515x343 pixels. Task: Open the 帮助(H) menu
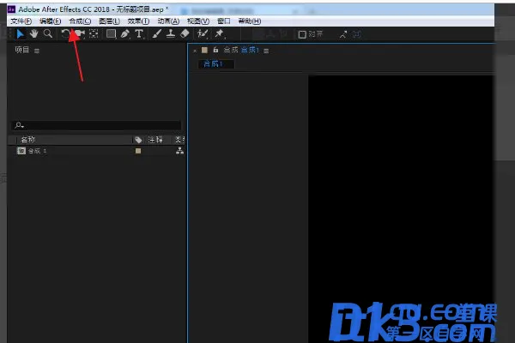pyautogui.click(x=249, y=21)
